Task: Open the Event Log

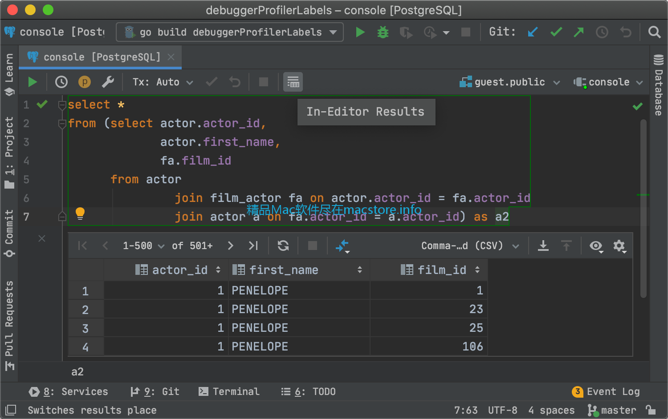Action: [606, 391]
